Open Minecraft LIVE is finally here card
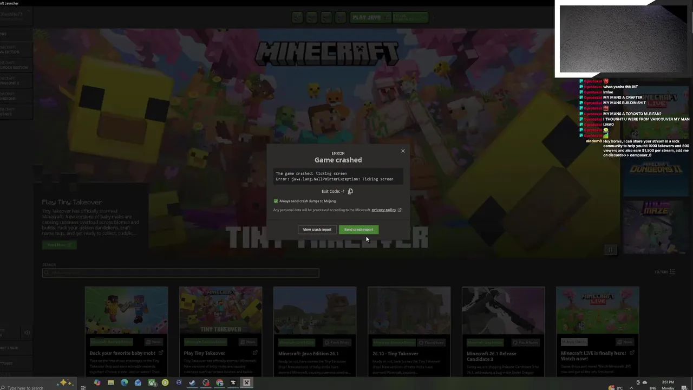Image resolution: width=693 pixels, height=390 pixels. 597,331
